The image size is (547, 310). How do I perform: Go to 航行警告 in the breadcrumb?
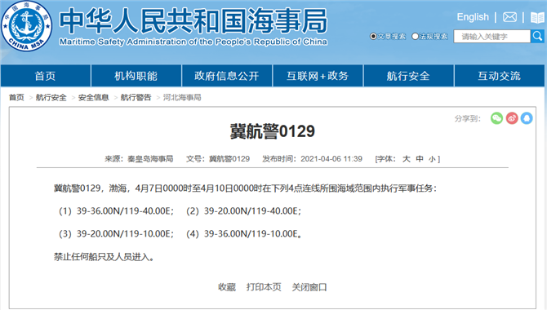(136, 97)
